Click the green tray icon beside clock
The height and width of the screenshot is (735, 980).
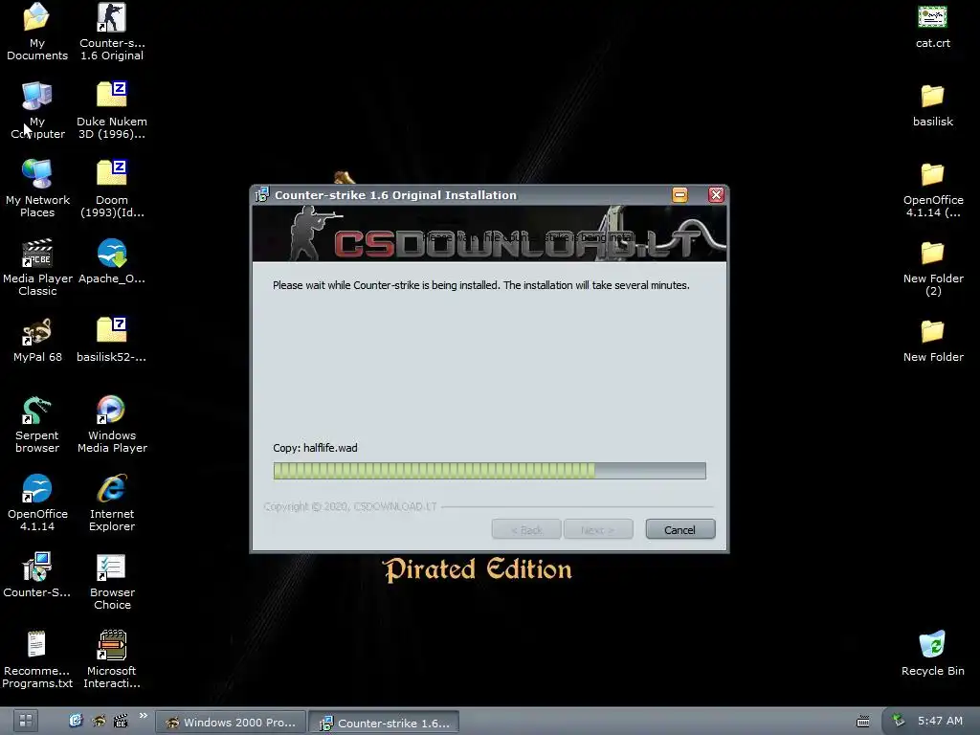(899, 721)
